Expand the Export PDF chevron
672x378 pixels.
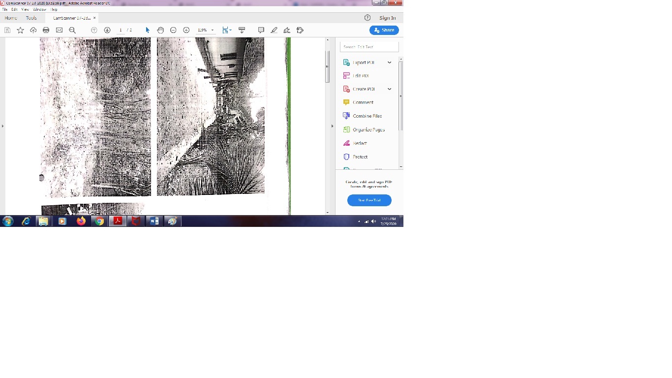coord(390,63)
